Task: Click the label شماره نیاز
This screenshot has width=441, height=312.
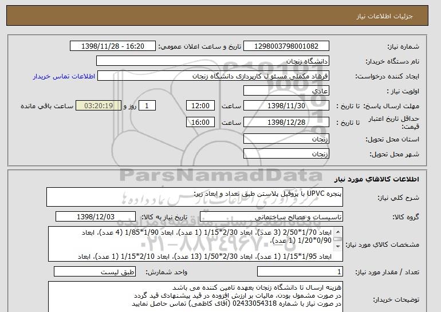Action: coord(403,46)
